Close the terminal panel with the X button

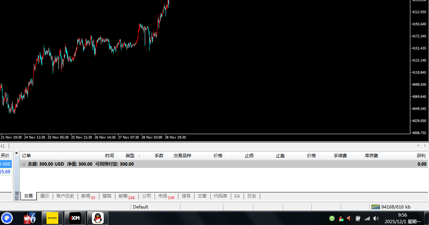(16, 153)
